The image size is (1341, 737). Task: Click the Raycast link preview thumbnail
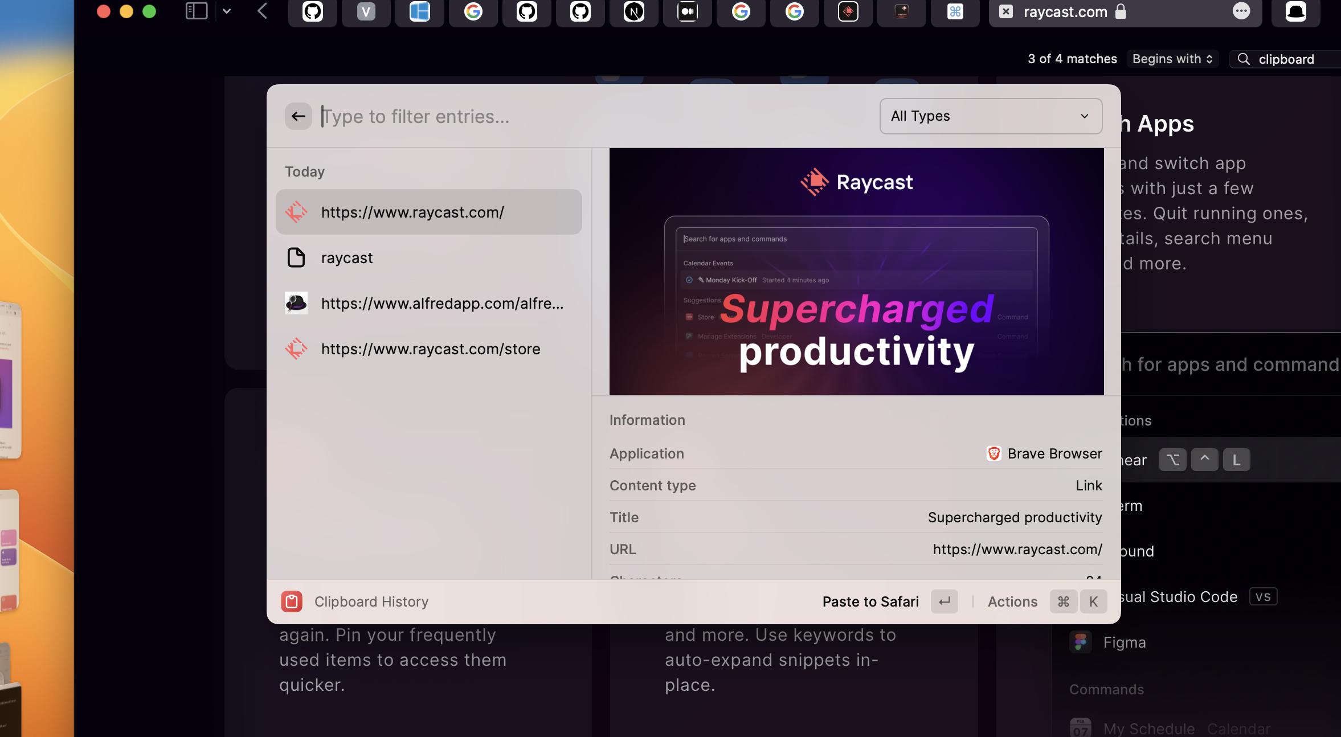856,272
